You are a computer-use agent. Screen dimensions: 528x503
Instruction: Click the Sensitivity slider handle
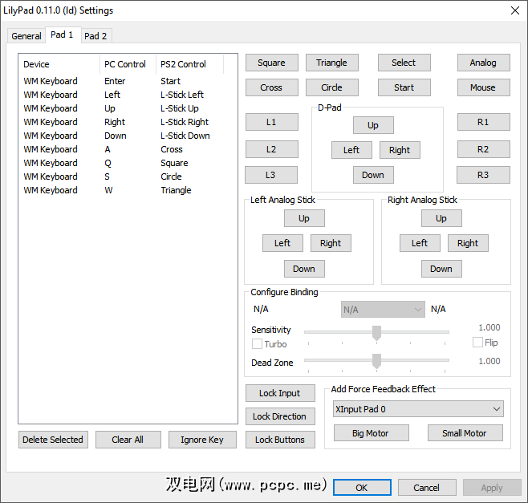(x=376, y=332)
